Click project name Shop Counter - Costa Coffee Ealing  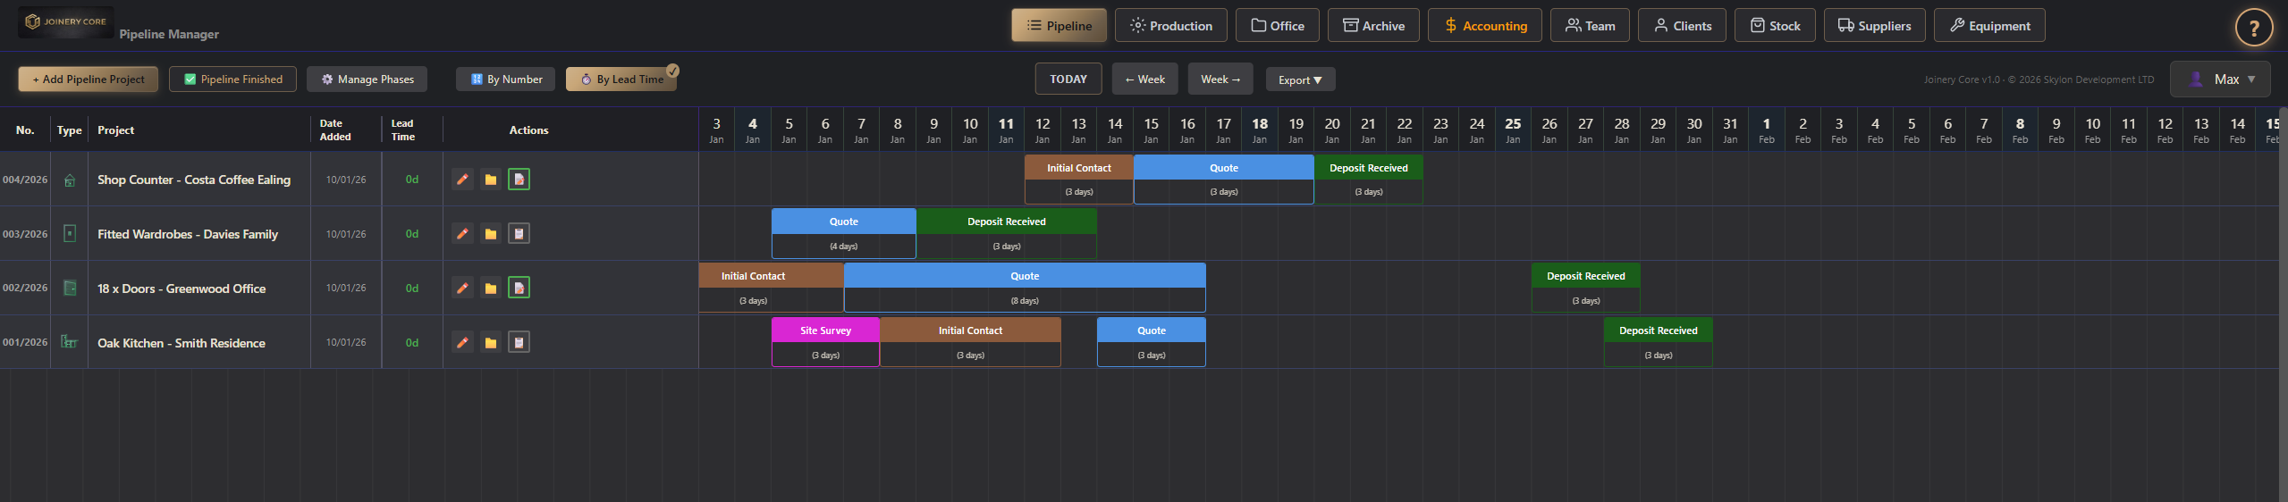point(194,180)
